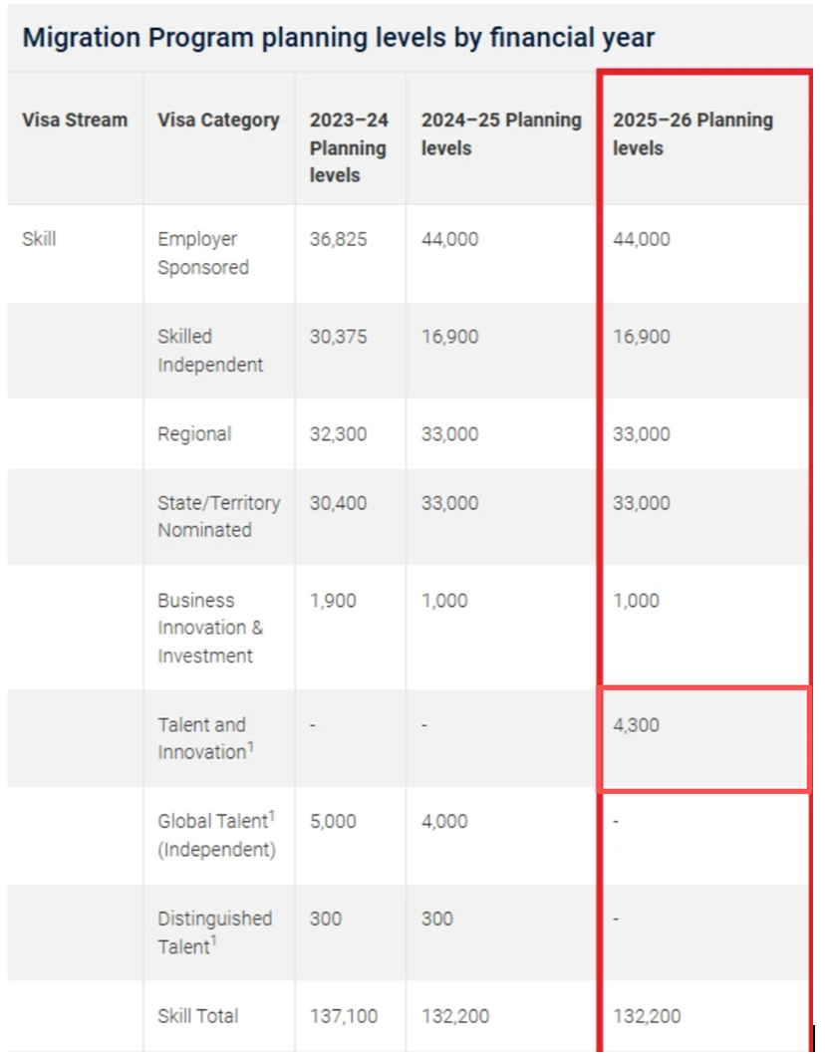
Task: Select the Visa Stream column header
Action: (75, 121)
